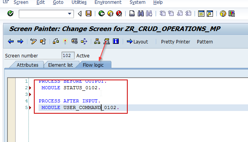Toggle Display/Change with pencil icon
Image resolution: width=248 pixels, height=142 pixels.
33,42
